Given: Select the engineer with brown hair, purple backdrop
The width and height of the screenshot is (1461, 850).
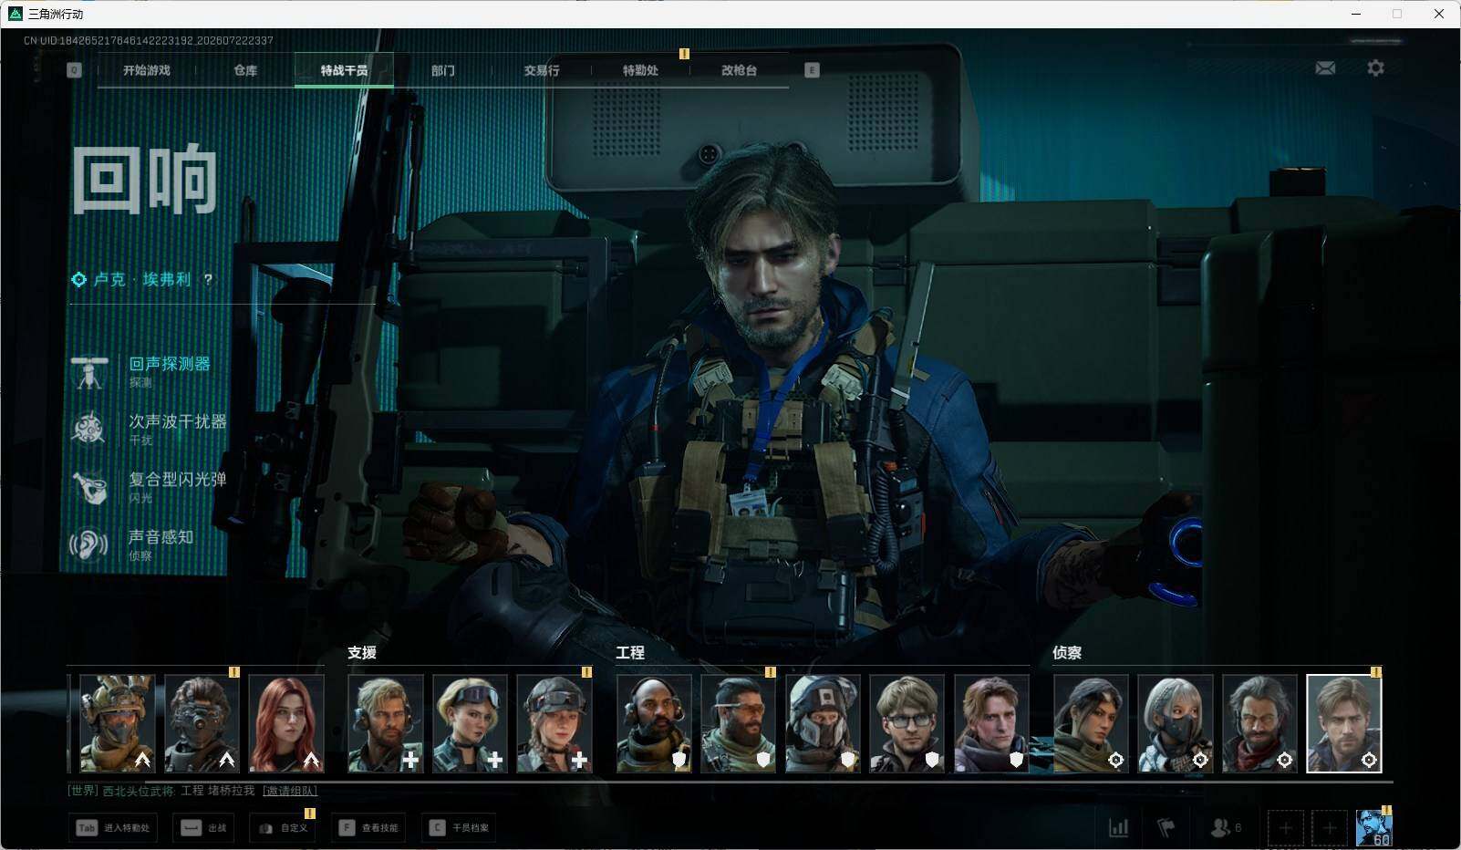Looking at the screenshot, I should click(x=991, y=723).
